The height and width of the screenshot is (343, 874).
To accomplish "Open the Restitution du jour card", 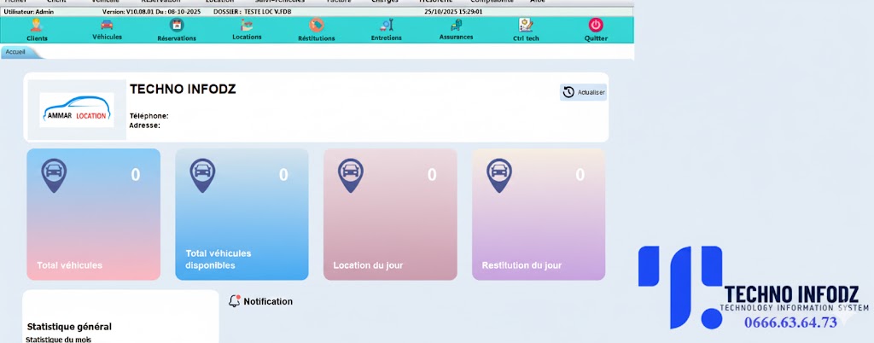I will click(x=539, y=214).
